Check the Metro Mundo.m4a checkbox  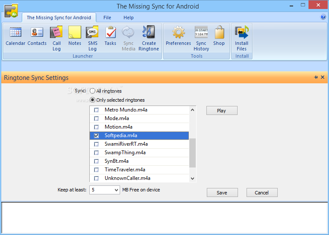[x=96, y=110]
